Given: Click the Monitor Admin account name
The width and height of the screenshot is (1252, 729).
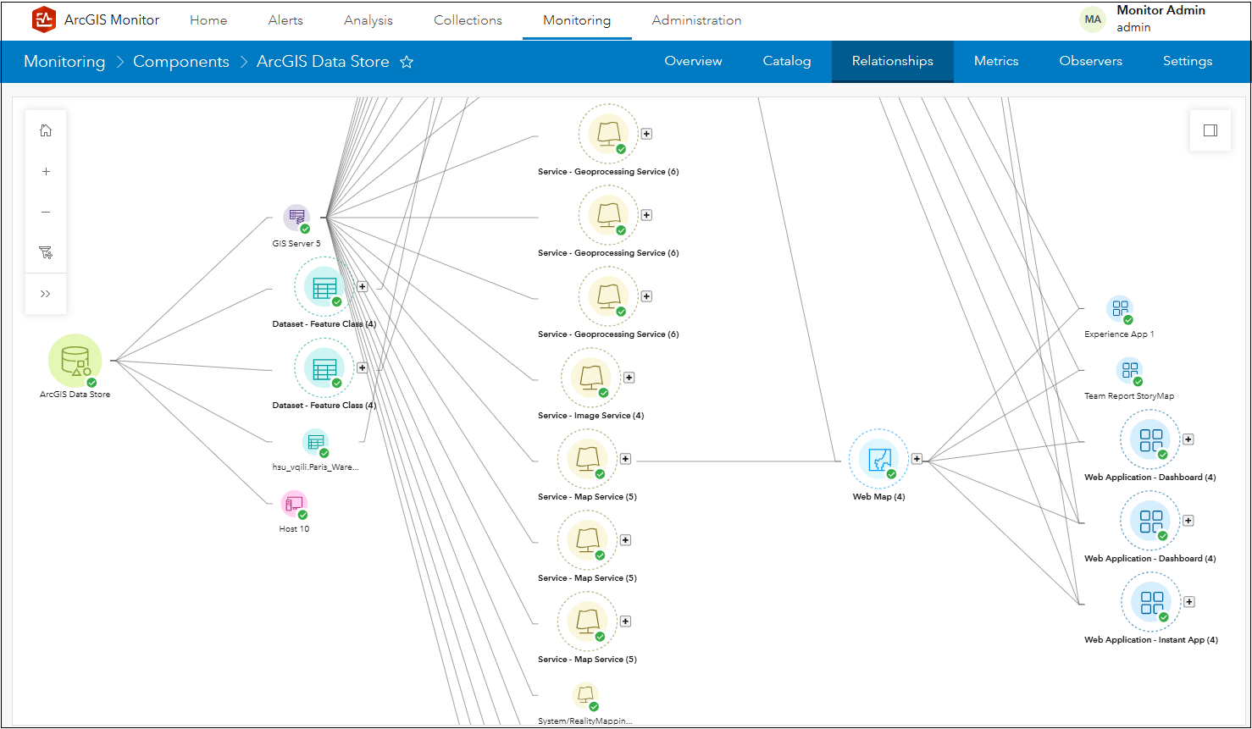Looking at the screenshot, I should click(1161, 11).
